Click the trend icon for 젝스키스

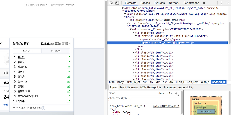click(x=68, y=67)
